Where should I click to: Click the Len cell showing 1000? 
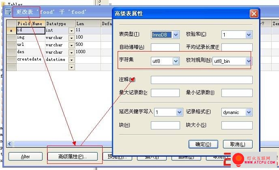[88, 52]
